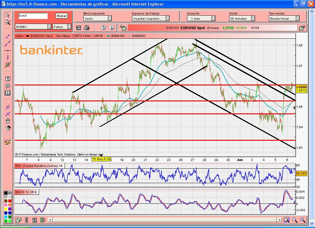
Task: Select the text annotation T tool
Action: [x=8, y=79]
